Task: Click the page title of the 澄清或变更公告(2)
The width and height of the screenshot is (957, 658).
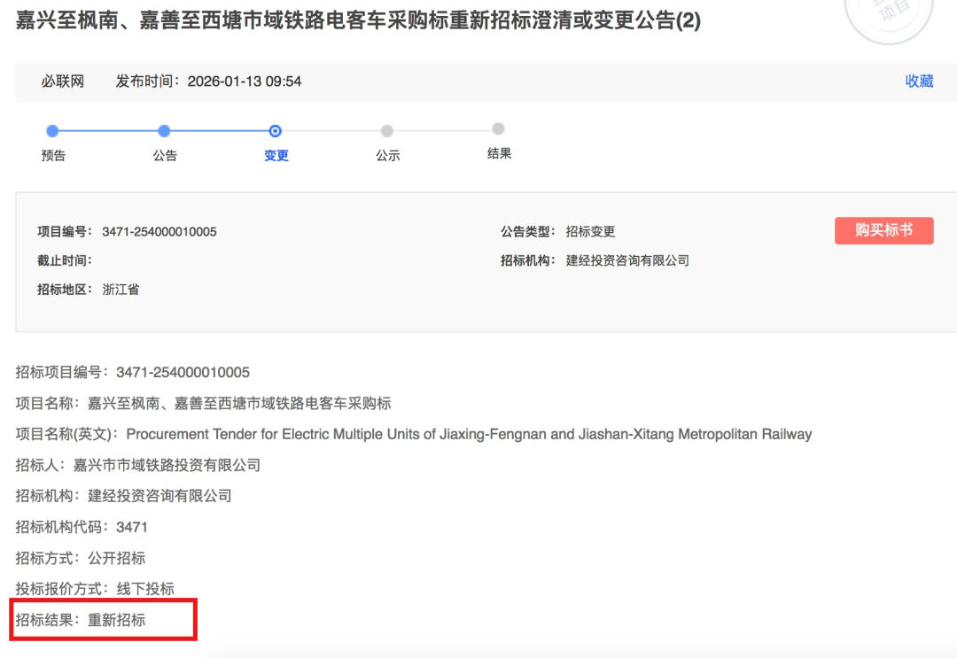Action: pos(358,20)
